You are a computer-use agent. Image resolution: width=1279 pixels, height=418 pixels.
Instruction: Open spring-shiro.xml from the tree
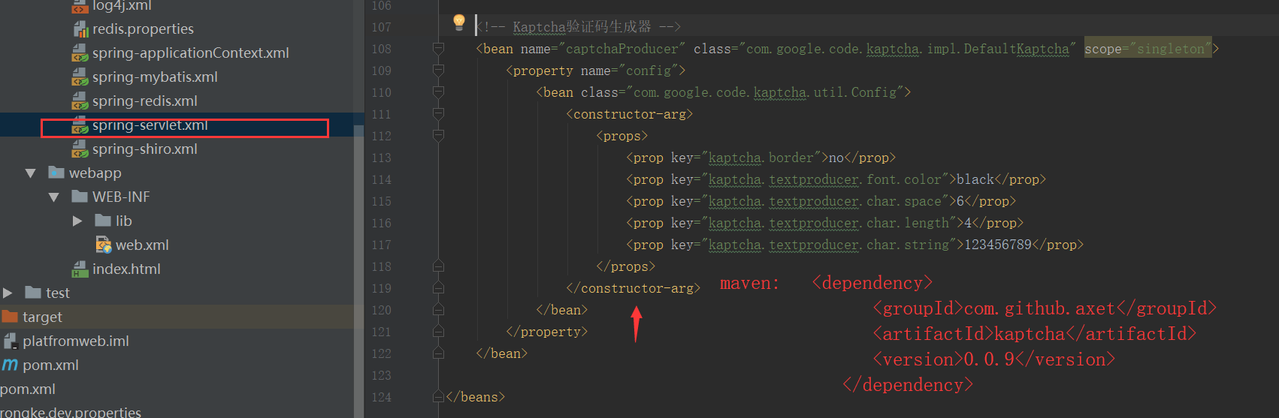pos(145,149)
